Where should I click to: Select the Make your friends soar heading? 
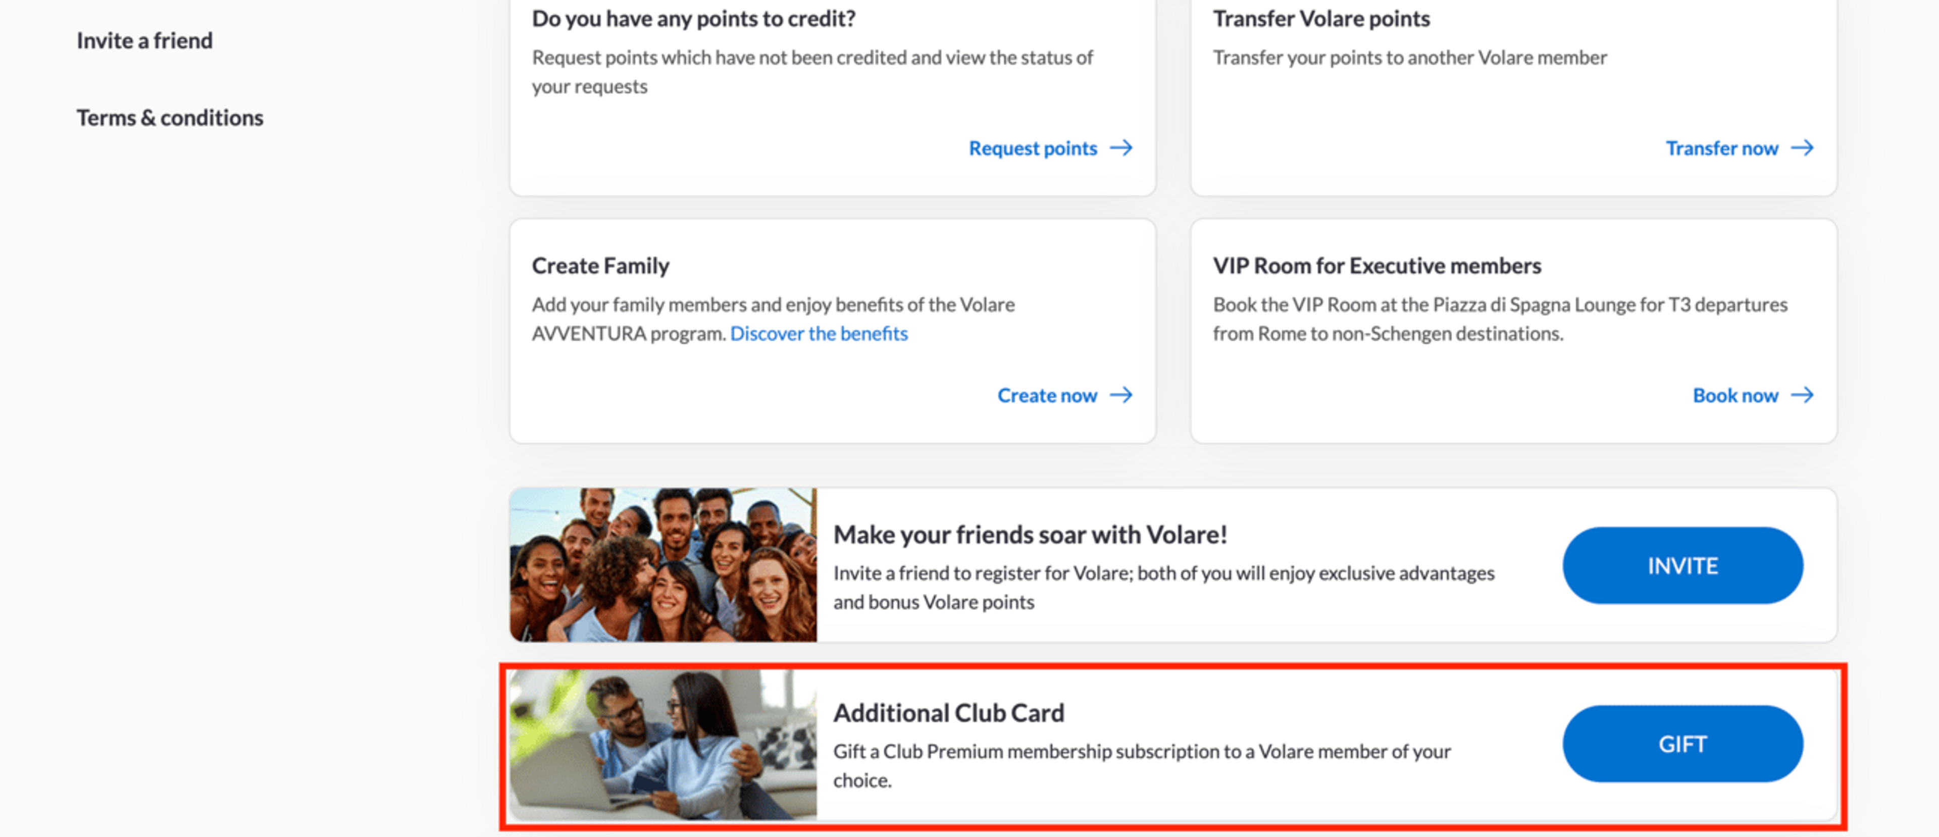(x=1030, y=534)
